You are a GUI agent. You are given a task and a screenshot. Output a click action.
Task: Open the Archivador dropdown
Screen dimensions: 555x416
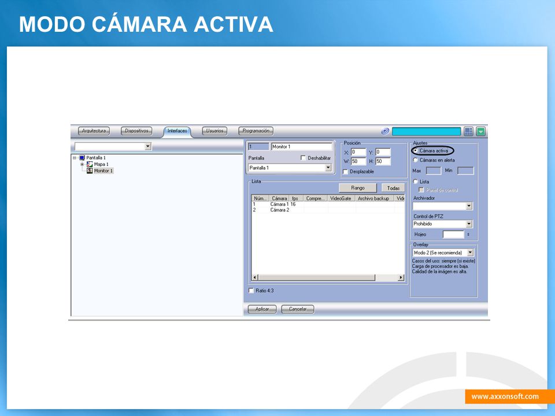point(469,206)
